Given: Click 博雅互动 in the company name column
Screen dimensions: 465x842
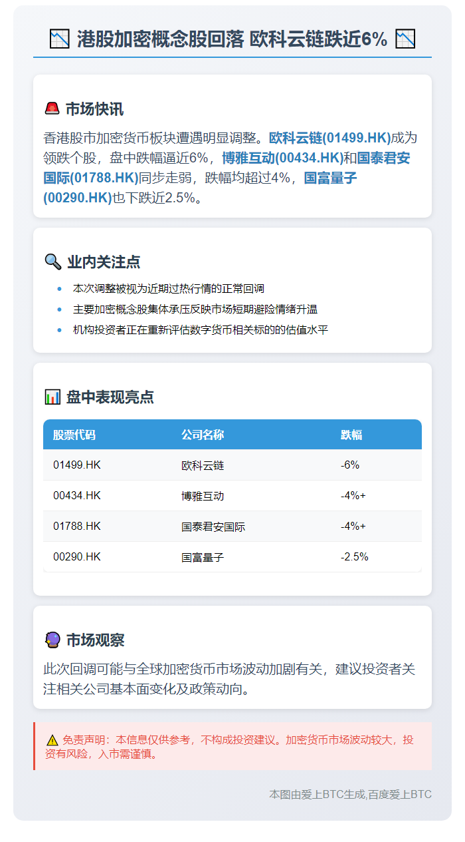Looking at the screenshot, I should pyautogui.click(x=203, y=496).
